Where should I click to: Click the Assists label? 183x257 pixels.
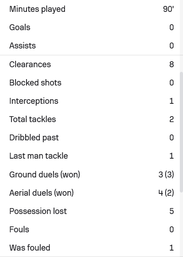(22, 46)
